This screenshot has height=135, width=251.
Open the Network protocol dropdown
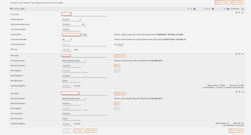[x=71, y=20]
